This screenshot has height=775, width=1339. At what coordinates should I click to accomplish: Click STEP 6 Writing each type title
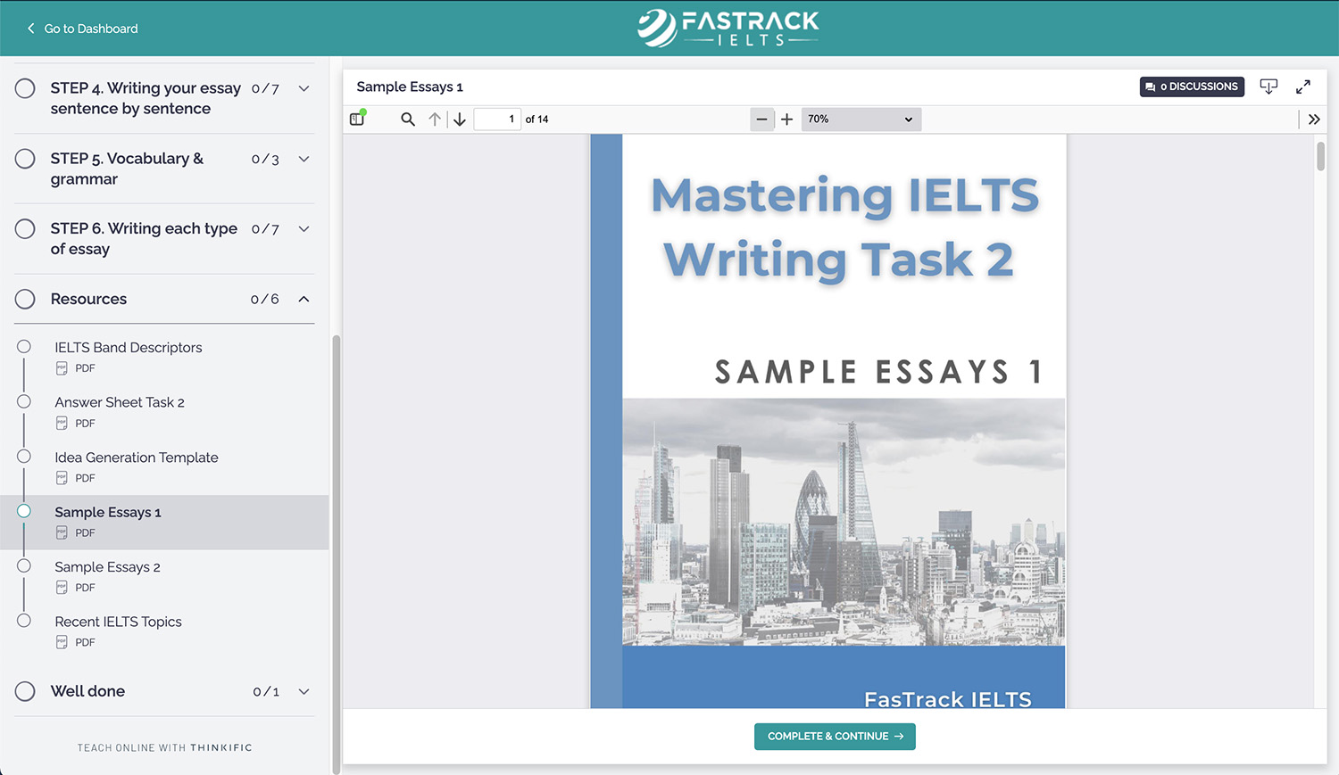click(x=144, y=239)
